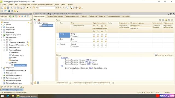175x98 pixels.
Task: Click the printer toolbar icon
Action: [21, 8]
